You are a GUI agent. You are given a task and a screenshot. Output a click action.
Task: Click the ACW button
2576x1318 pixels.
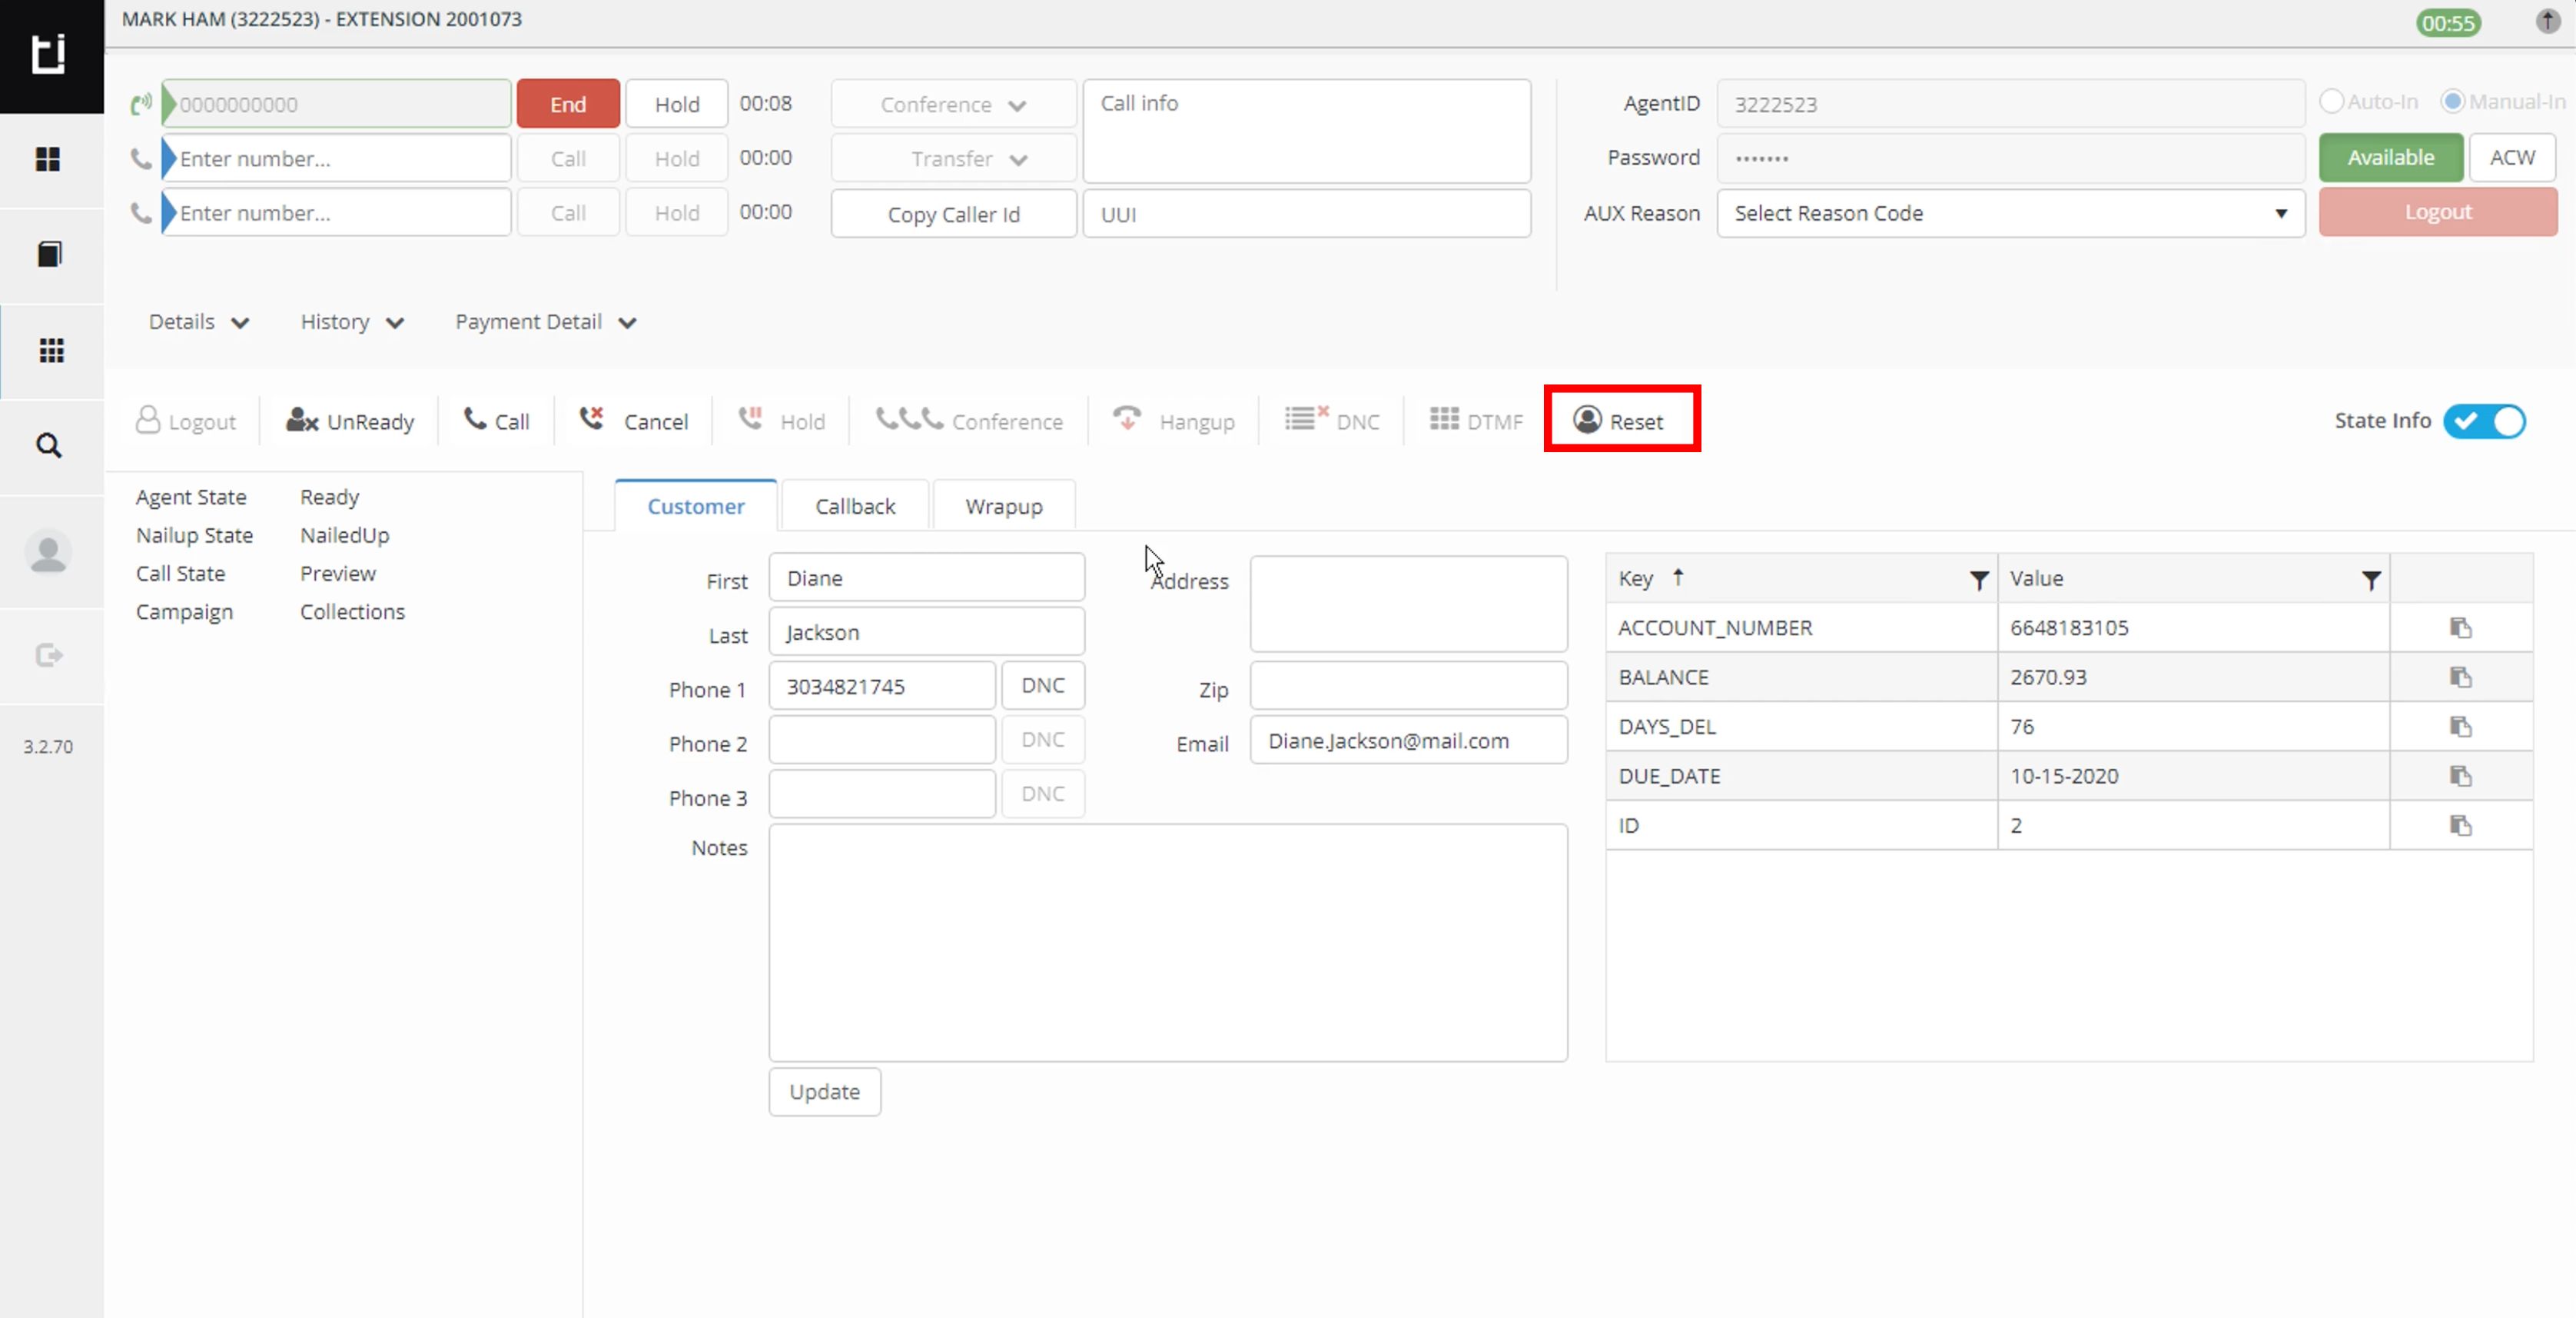[x=2512, y=158]
